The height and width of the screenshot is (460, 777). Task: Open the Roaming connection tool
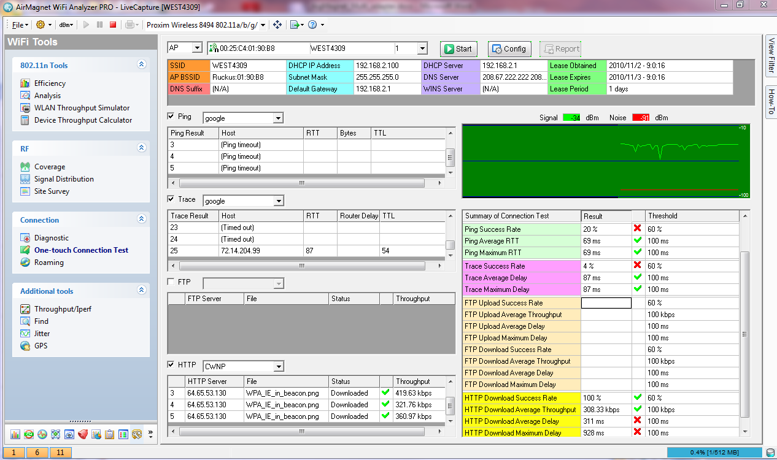point(49,263)
